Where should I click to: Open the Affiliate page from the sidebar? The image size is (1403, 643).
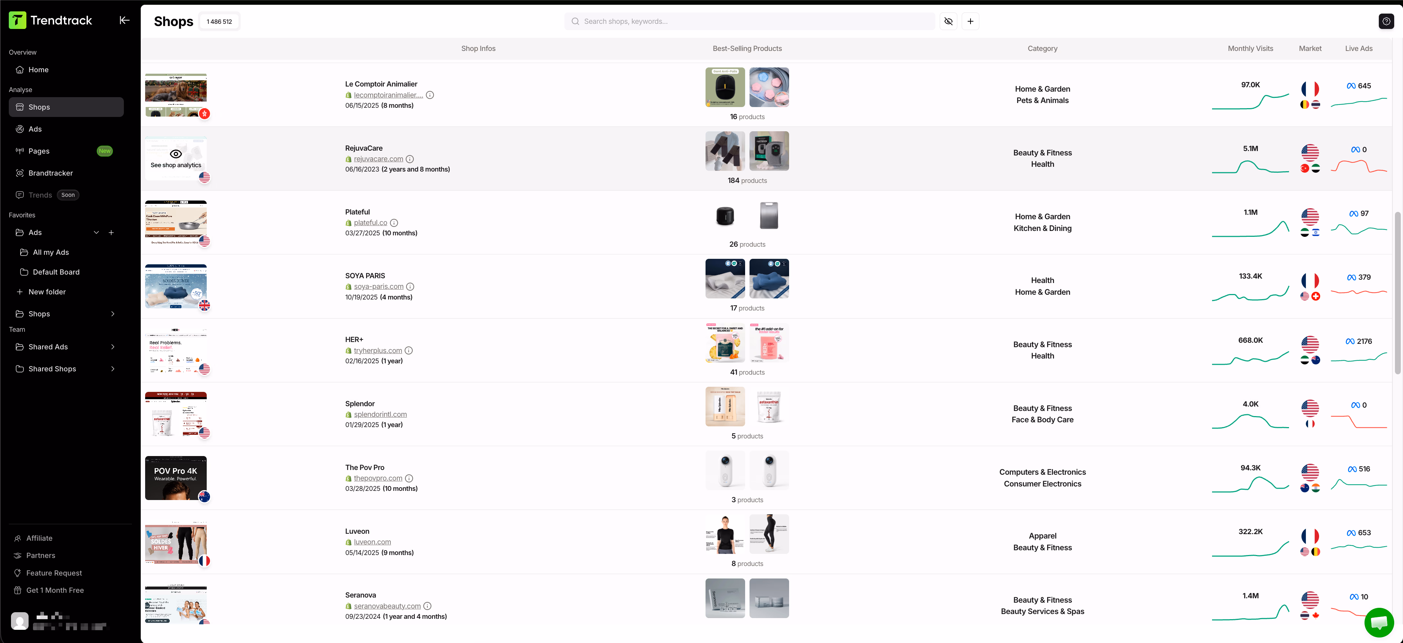pos(40,538)
